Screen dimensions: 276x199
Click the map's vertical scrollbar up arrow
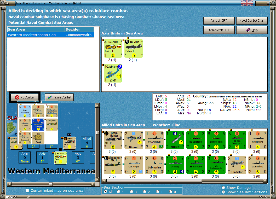[x=97, y=105]
